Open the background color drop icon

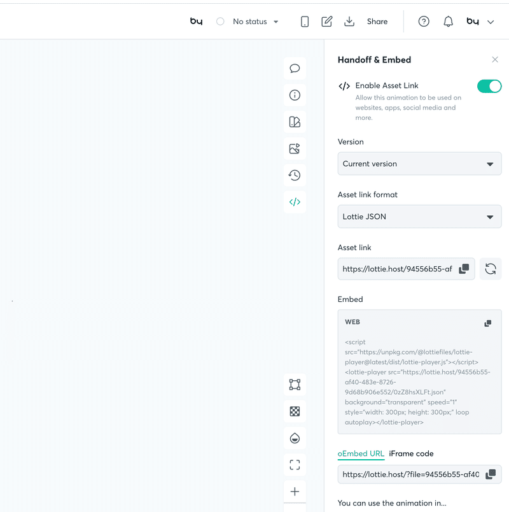[x=295, y=438]
